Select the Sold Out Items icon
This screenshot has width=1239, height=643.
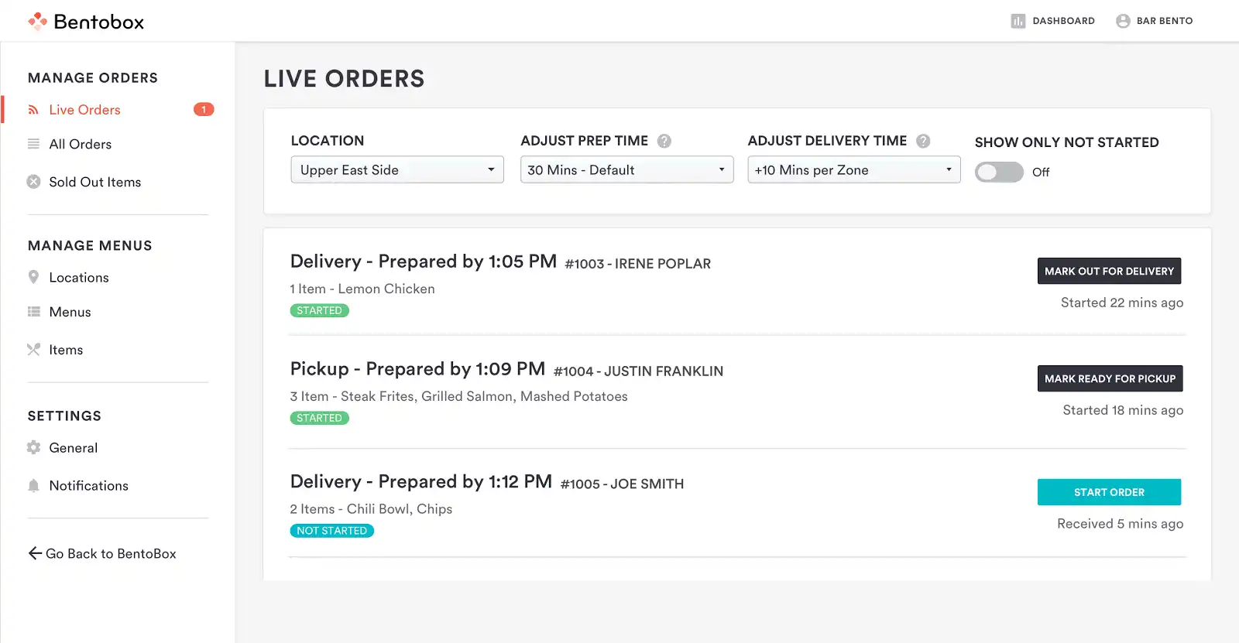click(34, 182)
